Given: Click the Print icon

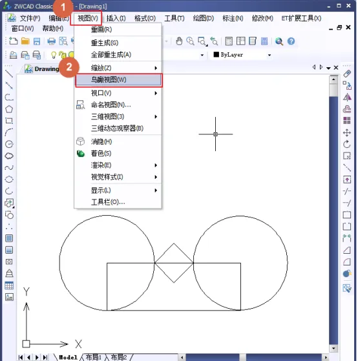Looking at the screenshot, I should click(x=51, y=41).
